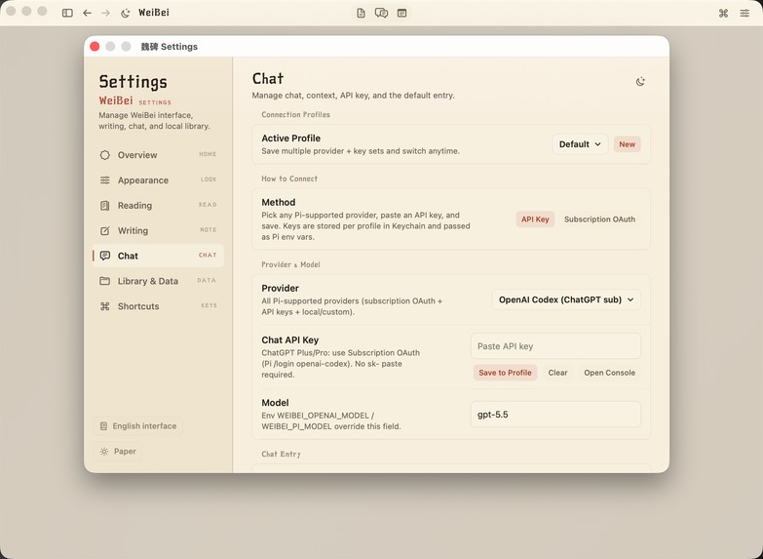Click the Reading book icon

104,206
